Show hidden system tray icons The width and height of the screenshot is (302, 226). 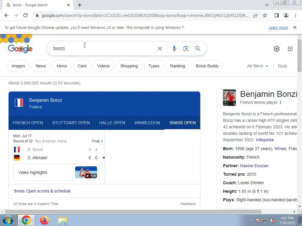(x=251, y=220)
